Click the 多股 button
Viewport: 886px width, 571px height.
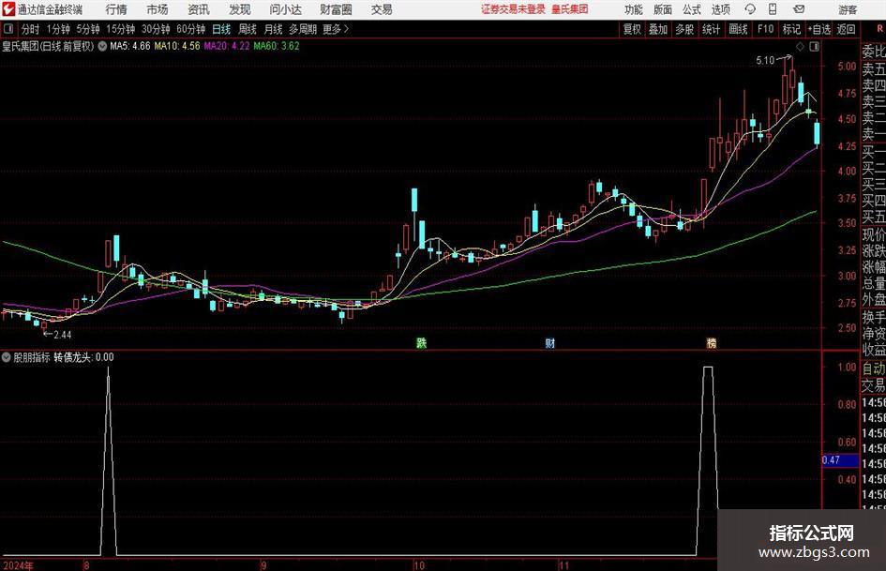pyautogui.click(x=684, y=29)
